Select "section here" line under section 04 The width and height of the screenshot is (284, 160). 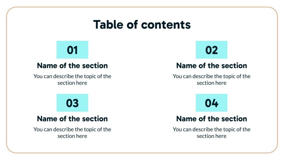point(212,136)
